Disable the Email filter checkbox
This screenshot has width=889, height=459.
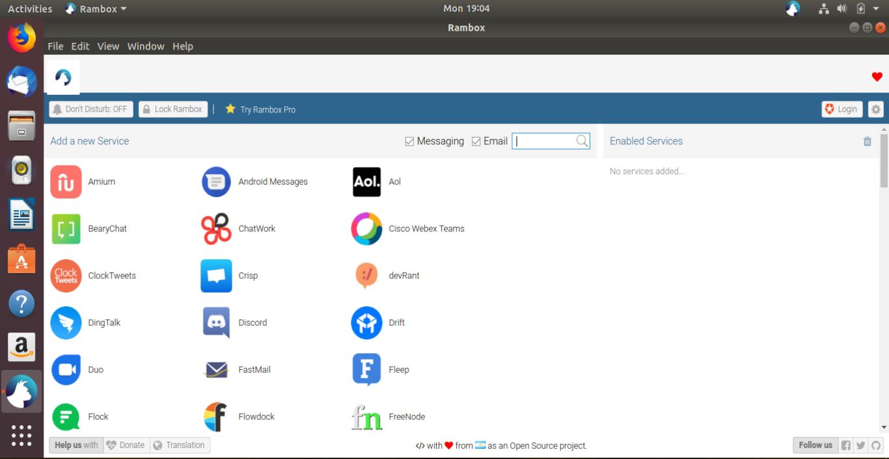(x=476, y=140)
